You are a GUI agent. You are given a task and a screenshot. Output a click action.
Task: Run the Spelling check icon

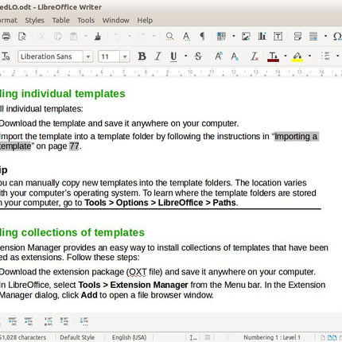pos(186,36)
